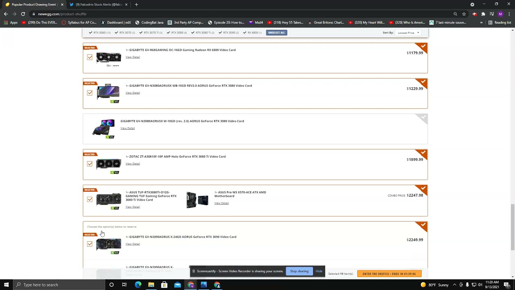
Task: View detail for Gigabyte Radeon RX 6800
Action: 132,57
